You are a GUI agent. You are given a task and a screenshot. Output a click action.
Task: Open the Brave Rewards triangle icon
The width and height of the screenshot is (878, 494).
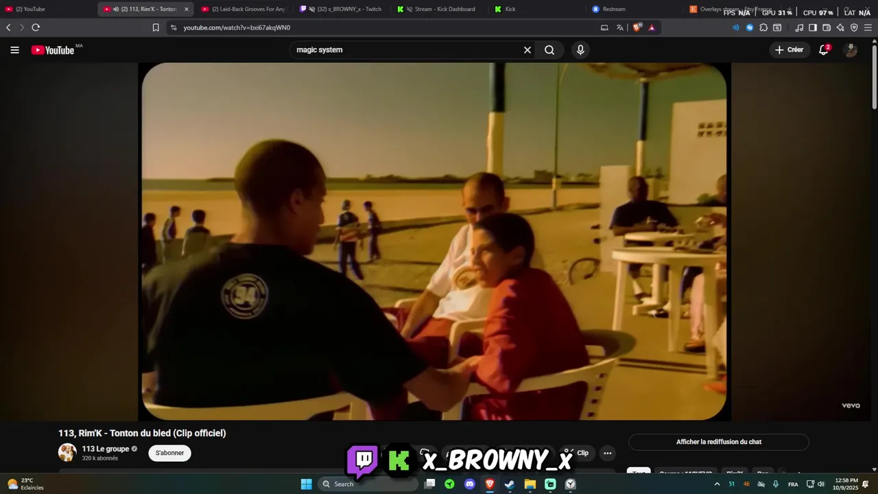(652, 27)
